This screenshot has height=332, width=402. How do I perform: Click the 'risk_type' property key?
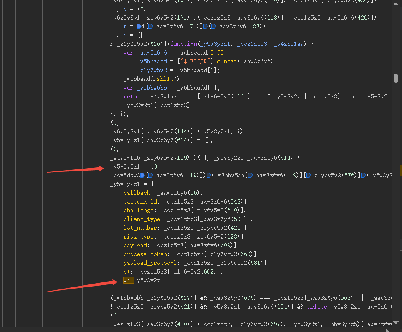click(x=139, y=236)
